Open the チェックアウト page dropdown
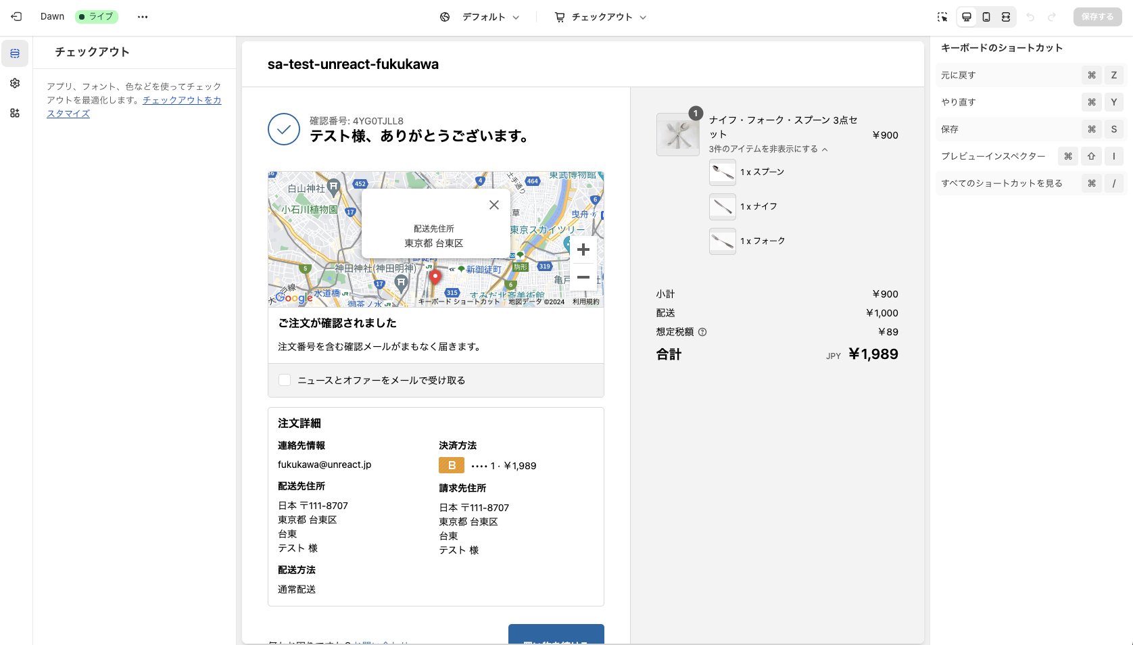Viewport: 1133px width, 645px height. pyautogui.click(x=600, y=17)
